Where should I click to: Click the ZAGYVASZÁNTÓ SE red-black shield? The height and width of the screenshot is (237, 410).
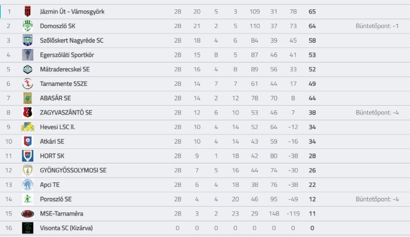tap(28, 113)
